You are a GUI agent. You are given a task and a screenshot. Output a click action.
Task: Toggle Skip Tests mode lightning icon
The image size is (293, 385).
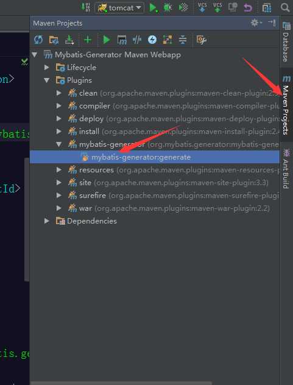point(152,40)
